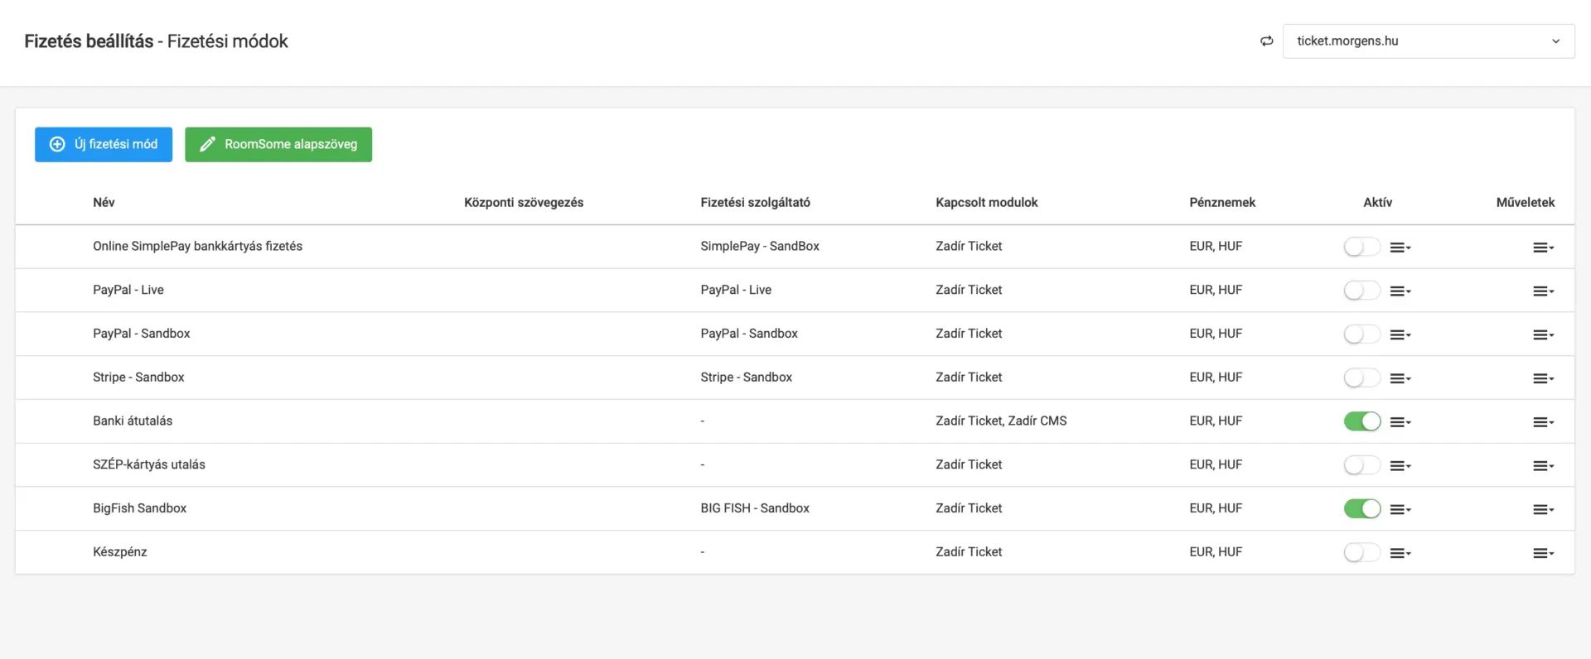Enable the Készpénz payment method

coord(1361,553)
